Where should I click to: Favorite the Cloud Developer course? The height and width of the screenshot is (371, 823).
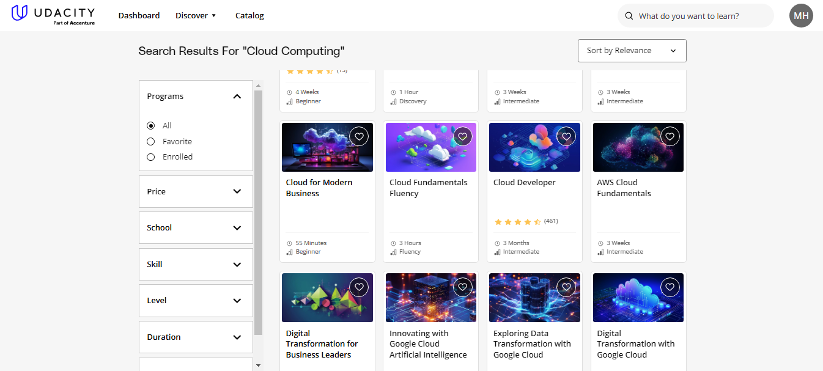pos(566,136)
